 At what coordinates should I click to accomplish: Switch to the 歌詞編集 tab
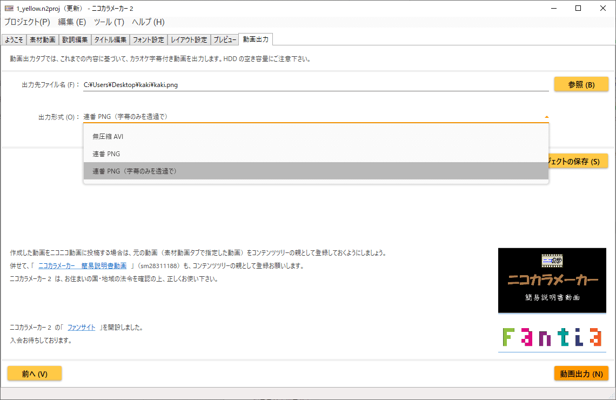coord(75,39)
